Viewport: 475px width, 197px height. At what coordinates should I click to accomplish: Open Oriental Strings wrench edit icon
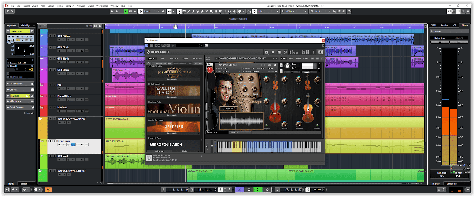[210, 65]
